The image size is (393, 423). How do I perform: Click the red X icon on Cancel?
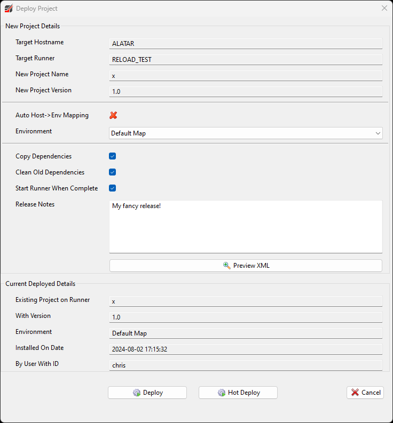[355, 393]
